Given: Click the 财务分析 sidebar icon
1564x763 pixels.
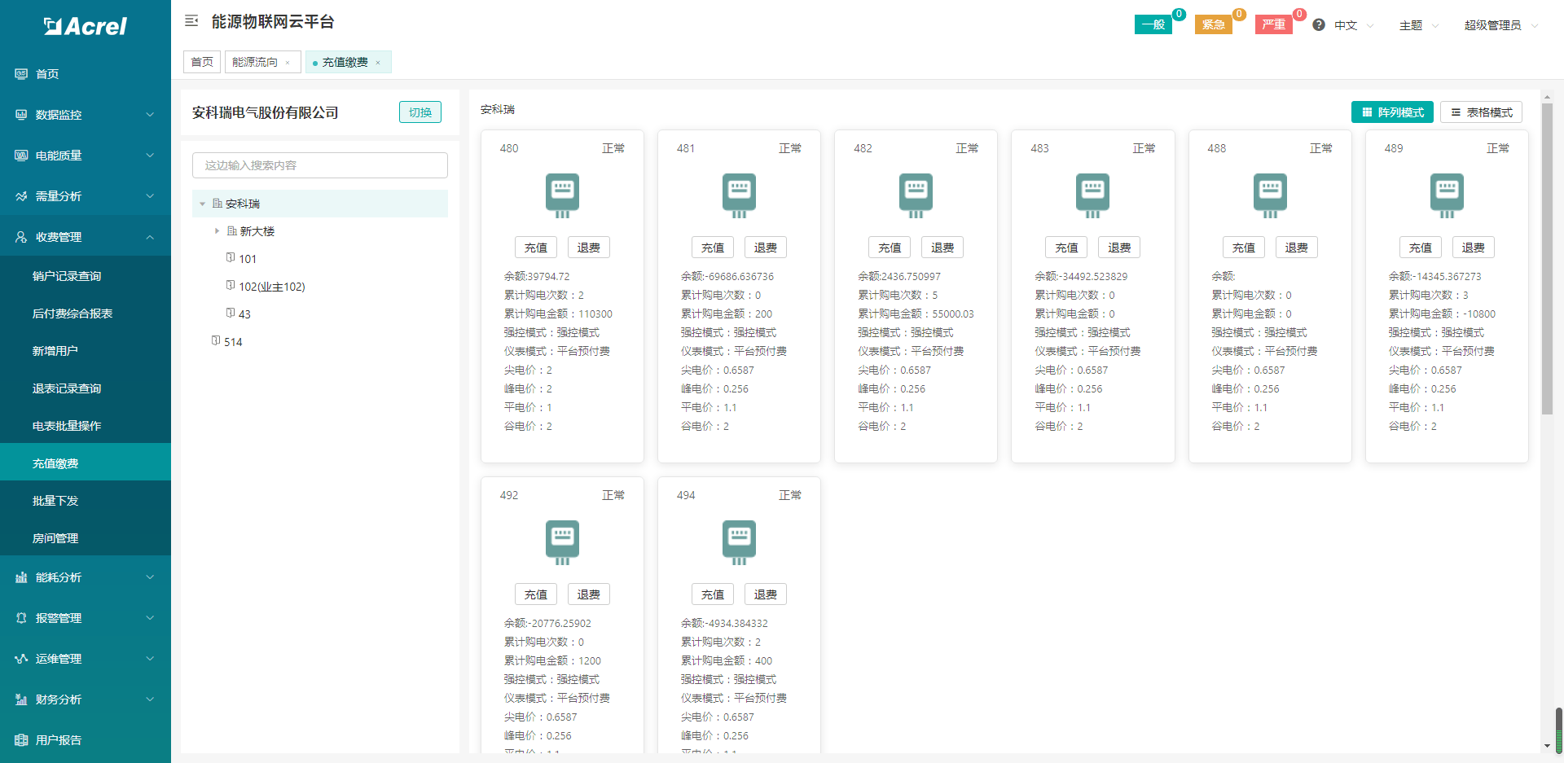Looking at the screenshot, I should pyautogui.click(x=21, y=699).
